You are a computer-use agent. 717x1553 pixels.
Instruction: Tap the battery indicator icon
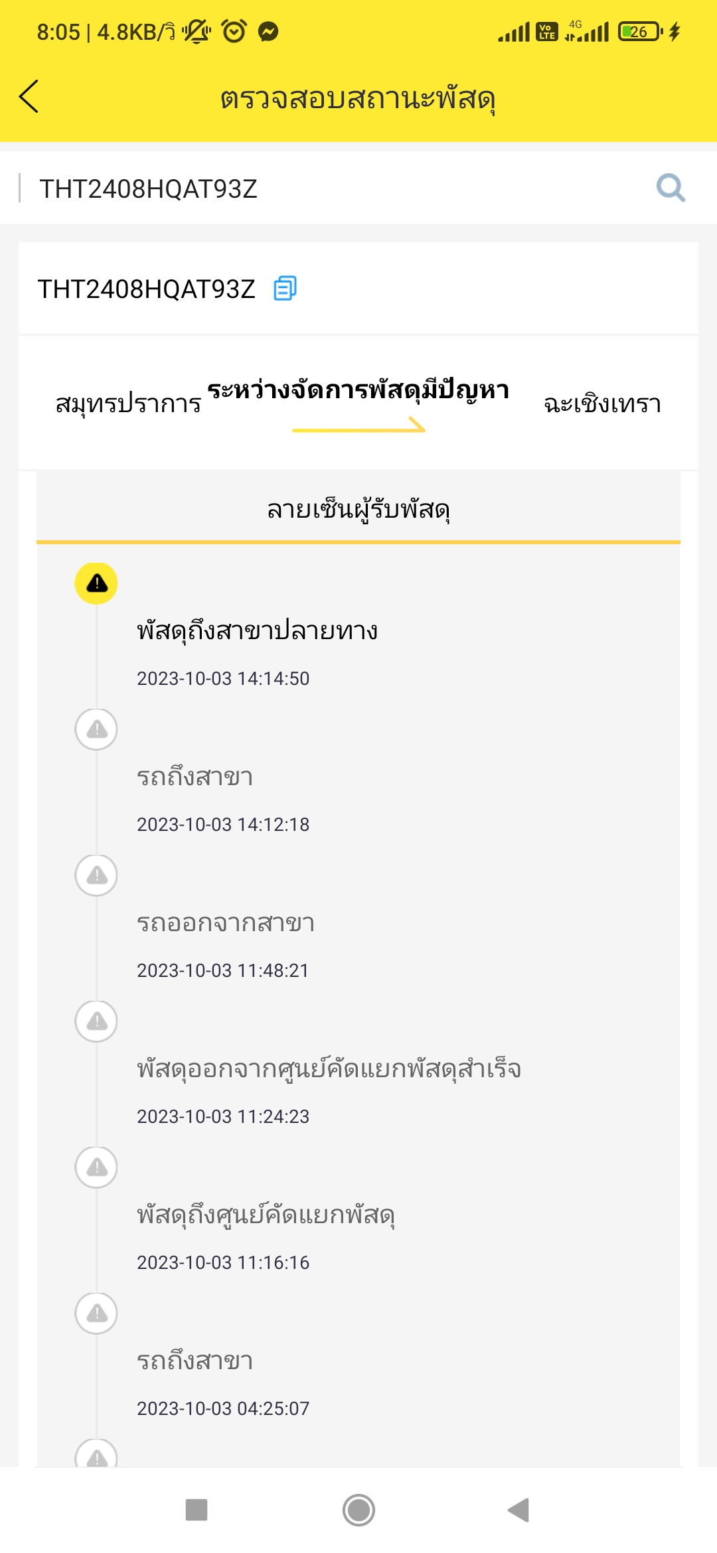coord(640,31)
